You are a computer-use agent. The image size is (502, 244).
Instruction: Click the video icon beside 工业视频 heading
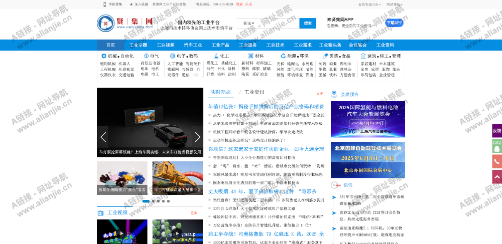(100, 213)
